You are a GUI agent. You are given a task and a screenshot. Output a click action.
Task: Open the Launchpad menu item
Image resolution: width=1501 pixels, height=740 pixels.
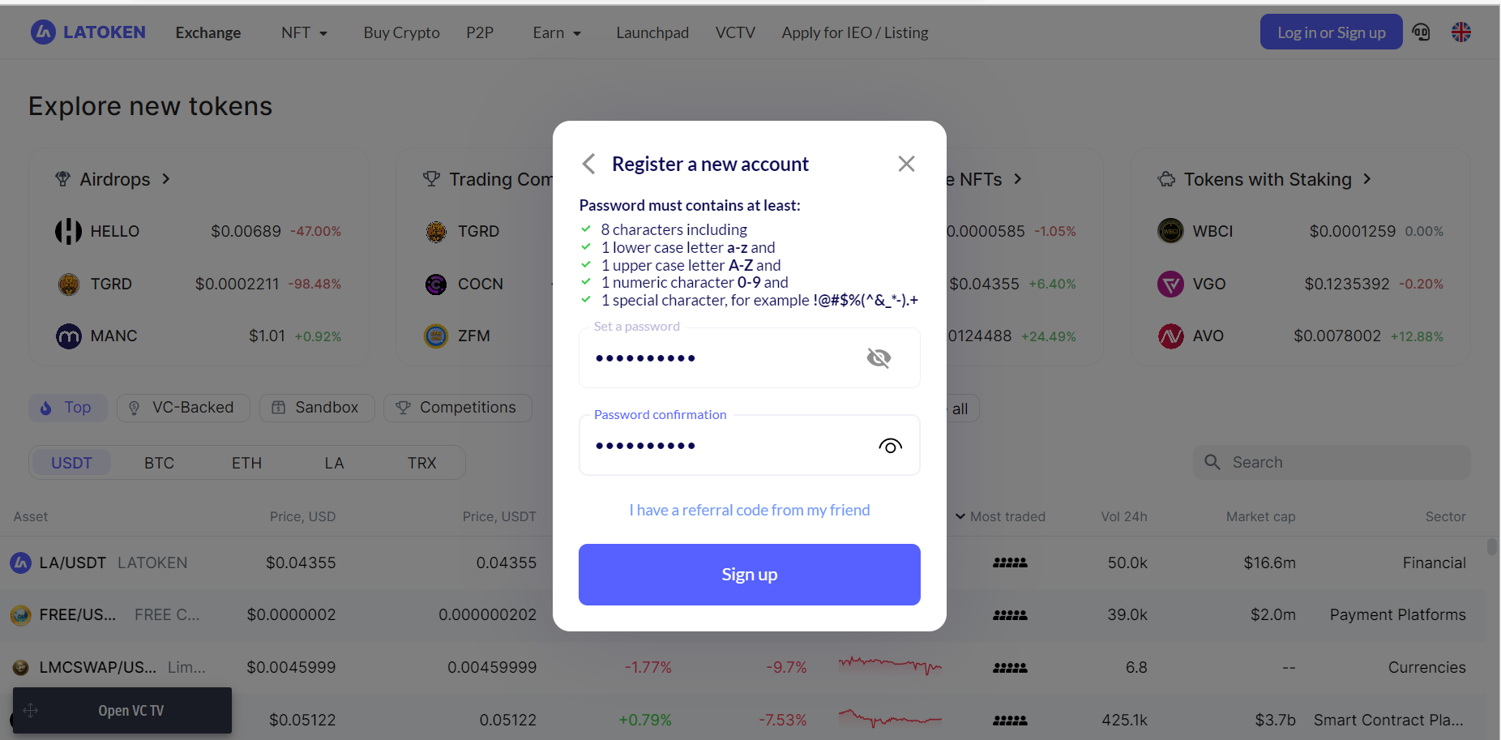click(x=652, y=32)
